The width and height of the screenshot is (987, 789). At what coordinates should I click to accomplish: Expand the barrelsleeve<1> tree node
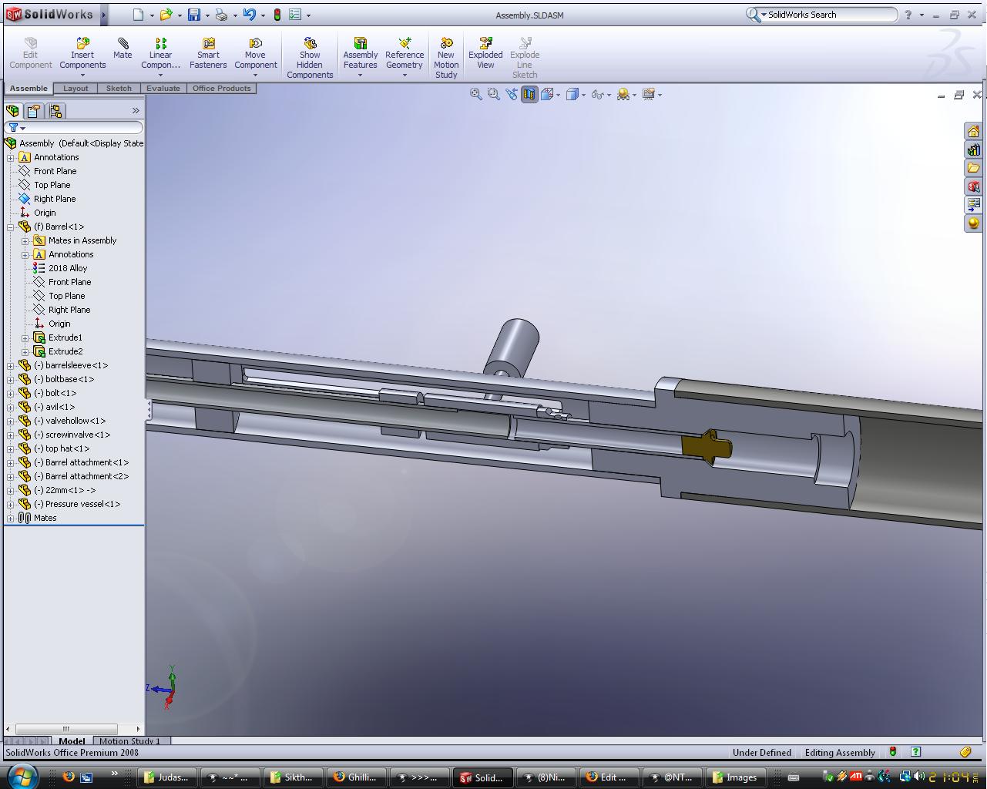click(x=11, y=365)
